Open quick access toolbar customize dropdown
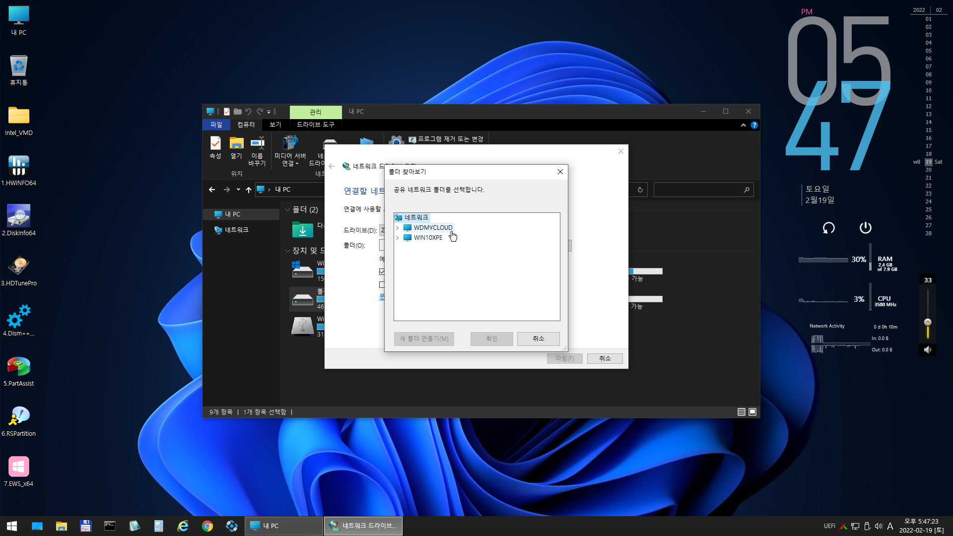The image size is (953, 536). [269, 112]
